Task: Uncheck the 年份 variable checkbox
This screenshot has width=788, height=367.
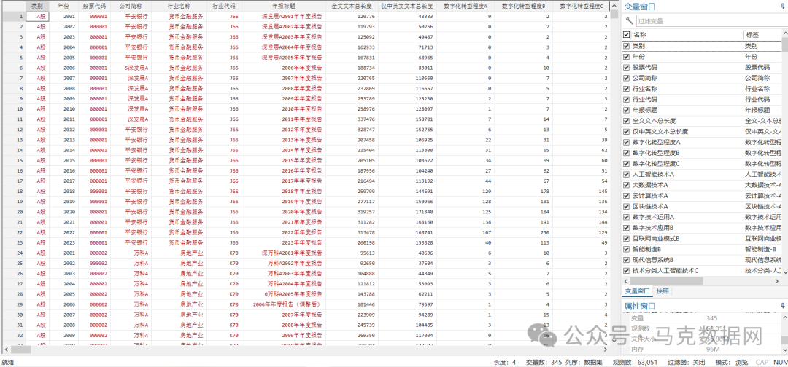Action: tap(626, 57)
